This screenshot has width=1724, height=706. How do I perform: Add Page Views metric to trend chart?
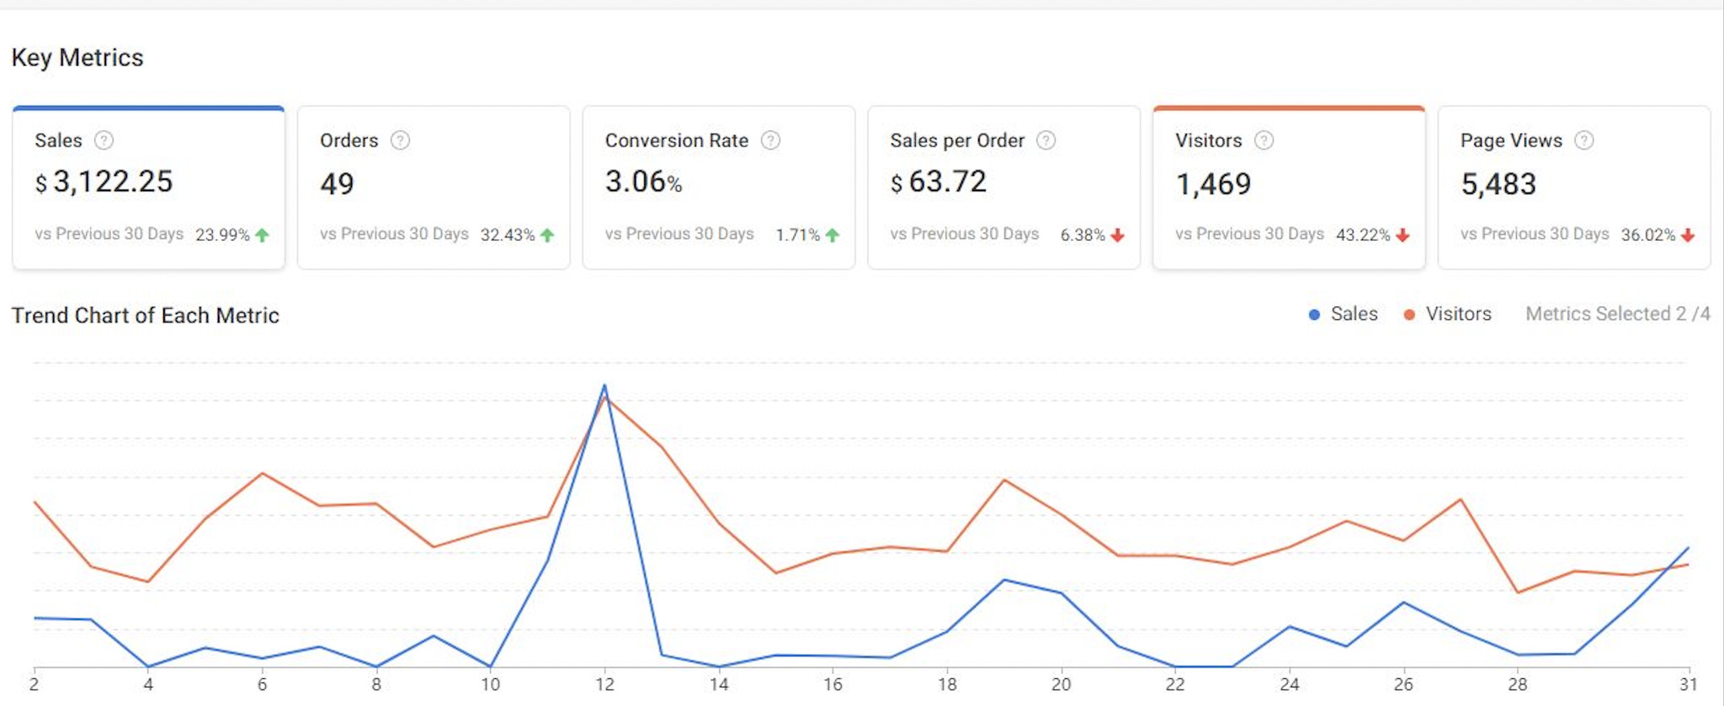(1573, 187)
